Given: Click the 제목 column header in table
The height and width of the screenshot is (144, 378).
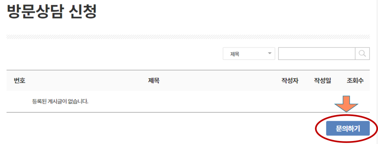Looking at the screenshot, I should pos(154,81).
